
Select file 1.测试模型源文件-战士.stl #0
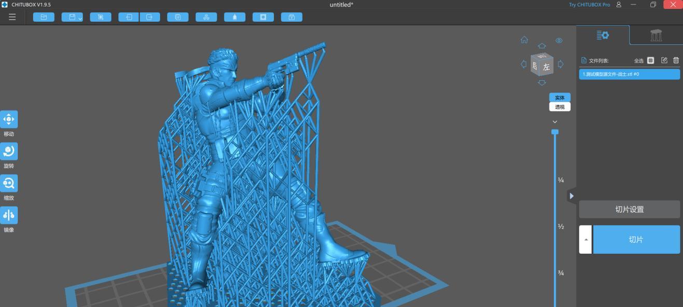(630, 74)
